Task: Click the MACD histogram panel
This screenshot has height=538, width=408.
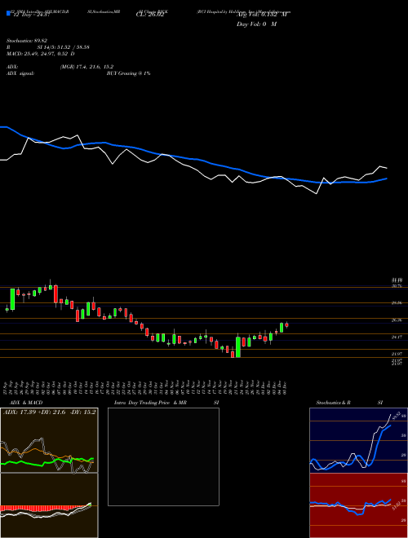Action: (49, 505)
